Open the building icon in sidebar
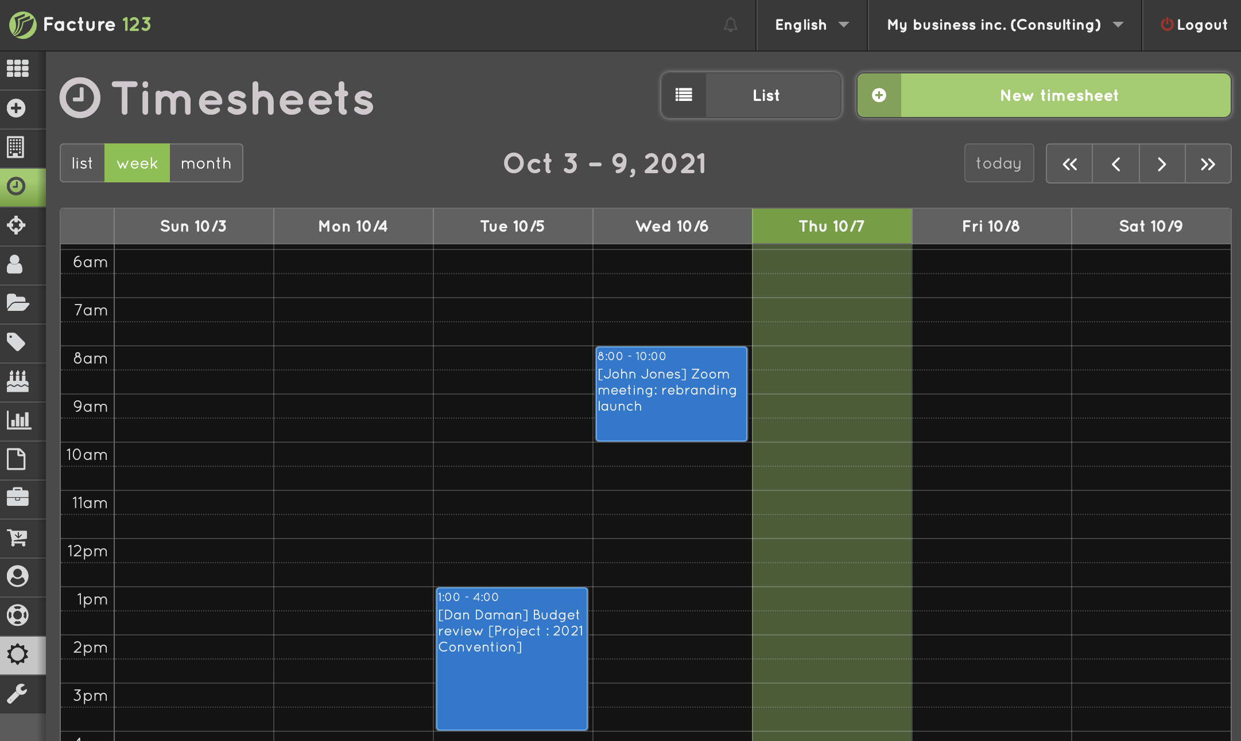 coord(15,147)
